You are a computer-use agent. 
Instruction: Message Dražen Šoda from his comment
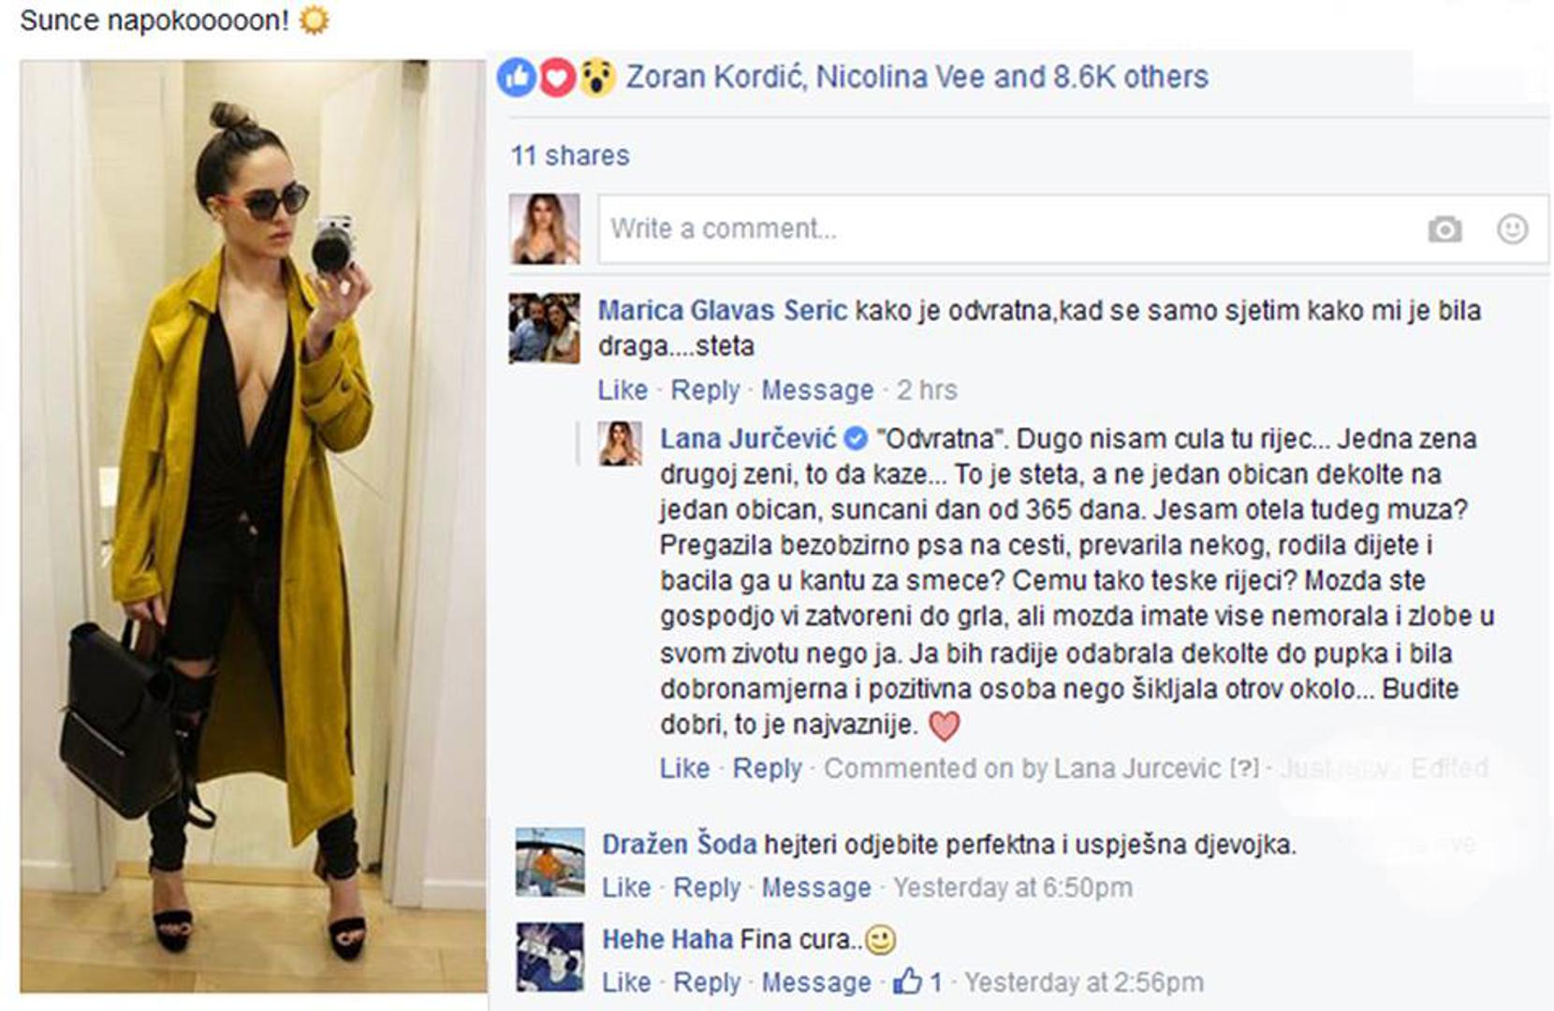[x=815, y=887]
